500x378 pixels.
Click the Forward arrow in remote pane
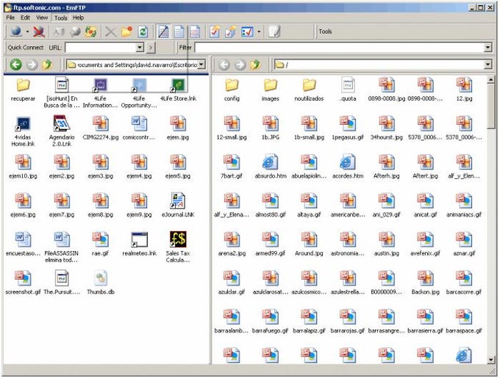coord(240,65)
